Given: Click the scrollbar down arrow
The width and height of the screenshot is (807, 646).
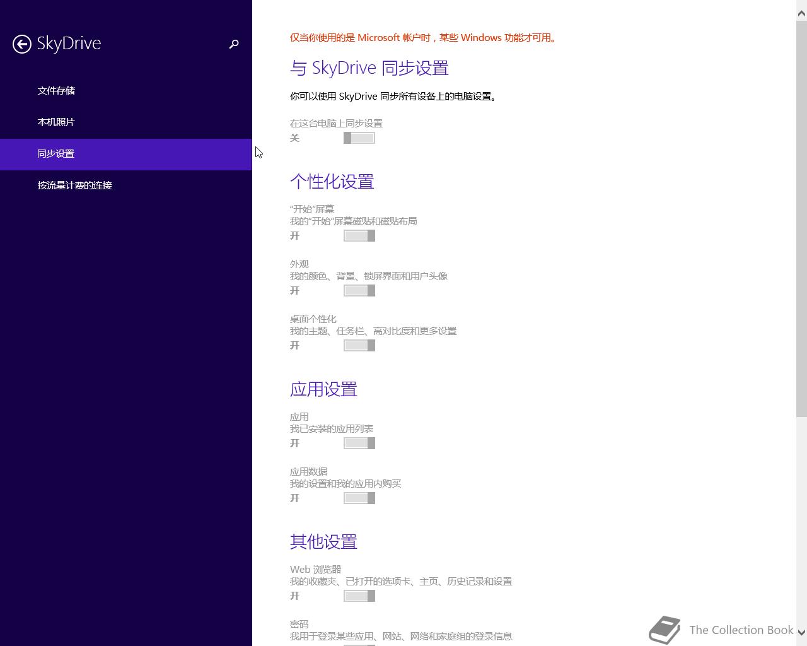Looking at the screenshot, I should (x=801, y=632).
